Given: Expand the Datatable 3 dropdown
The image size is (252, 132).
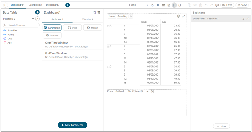Looking at the screenshot, I should pyautogui.click(x=33, y=19).
